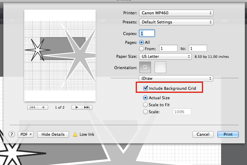Select the Scale percentage radio option
This screenshot has height=165, width=247.
point(145,112)
